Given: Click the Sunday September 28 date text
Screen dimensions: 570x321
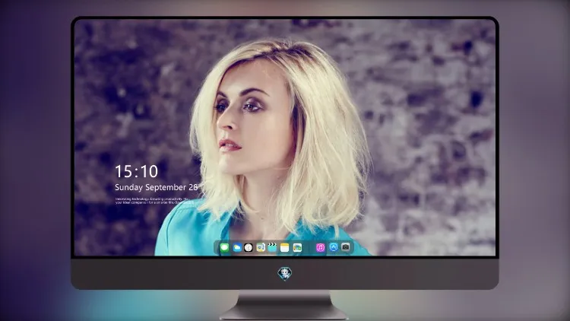Looking at the screenshot, I should [x=157, y=187].
